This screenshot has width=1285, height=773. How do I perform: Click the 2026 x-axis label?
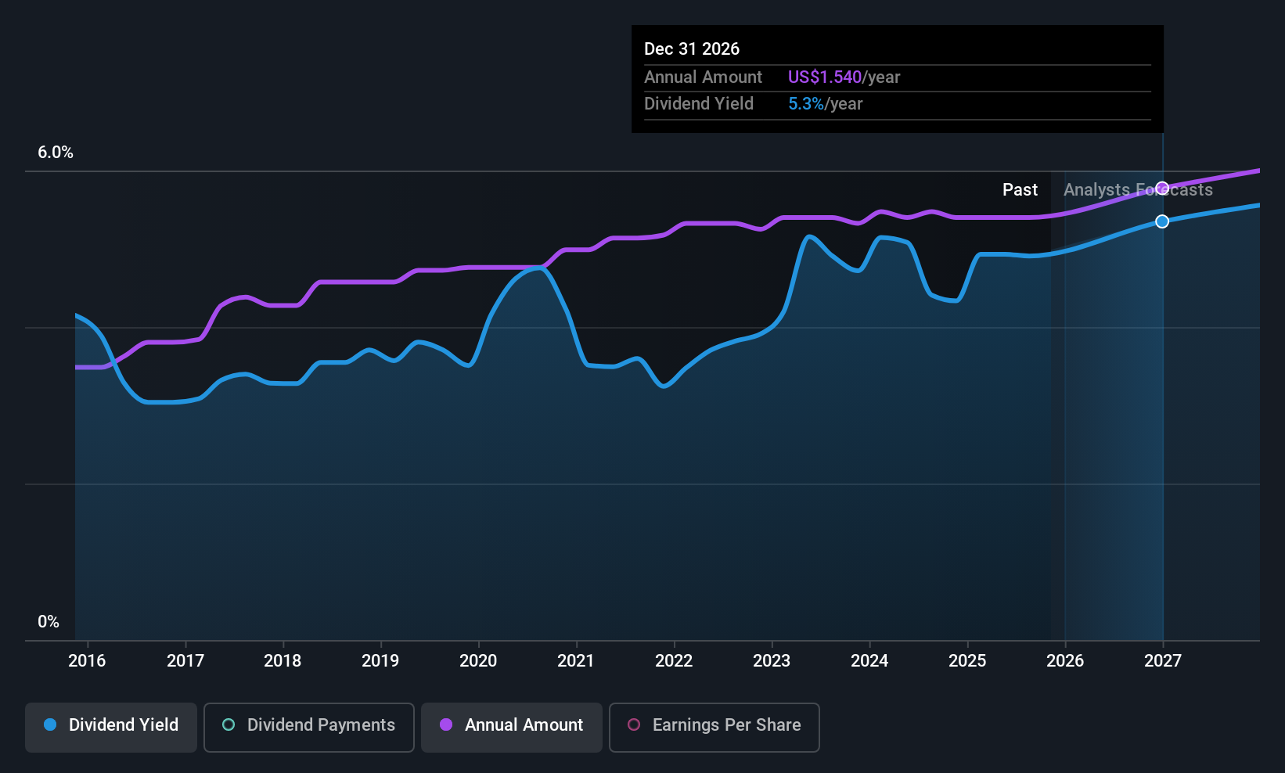[1065, 660]
